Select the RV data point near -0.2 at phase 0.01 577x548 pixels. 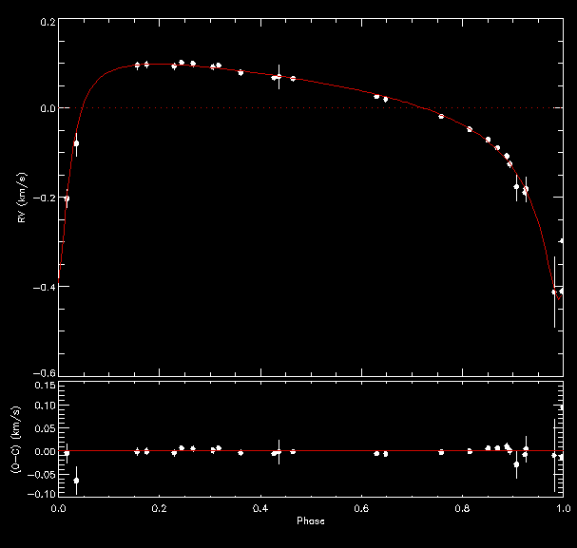pyautogui.click(x=66, y=198)
